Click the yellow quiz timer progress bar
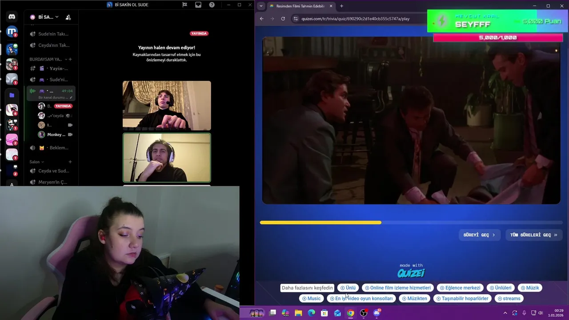The width and height of the screenshot is (569, 320). (321, 223)
